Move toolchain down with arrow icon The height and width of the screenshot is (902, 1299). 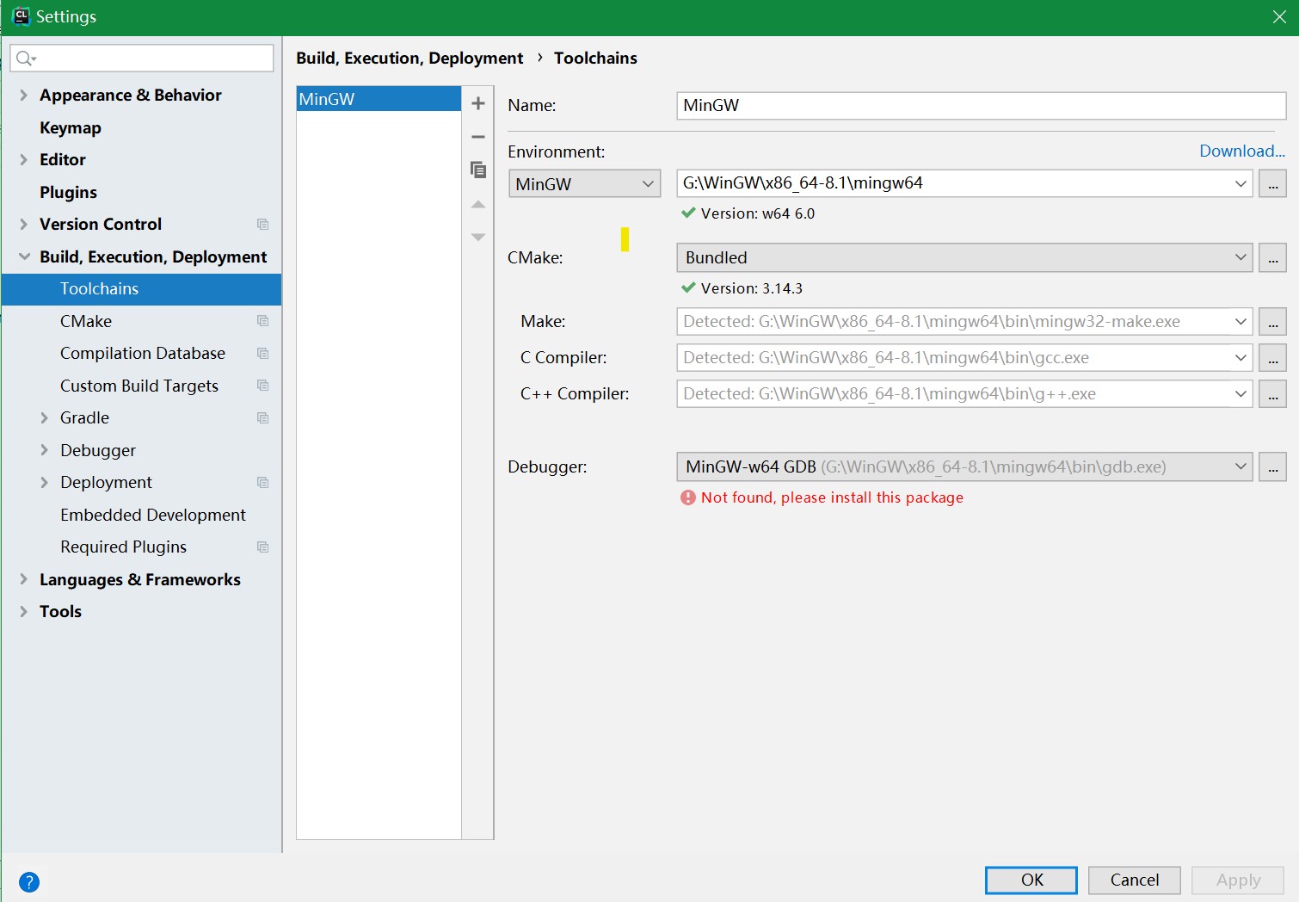(x=478, y=237)
